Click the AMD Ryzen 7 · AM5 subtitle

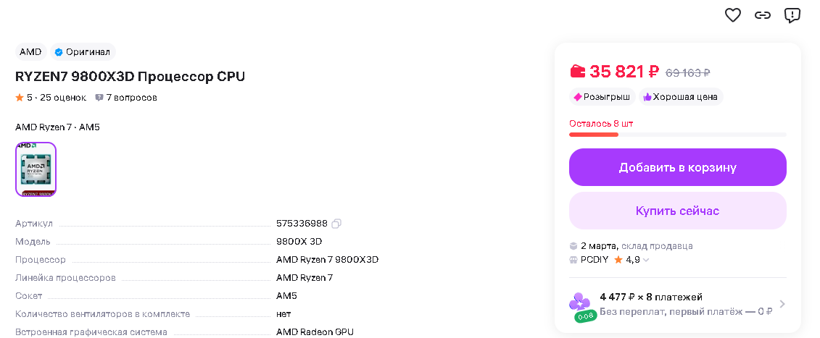(x=57, y=127)
